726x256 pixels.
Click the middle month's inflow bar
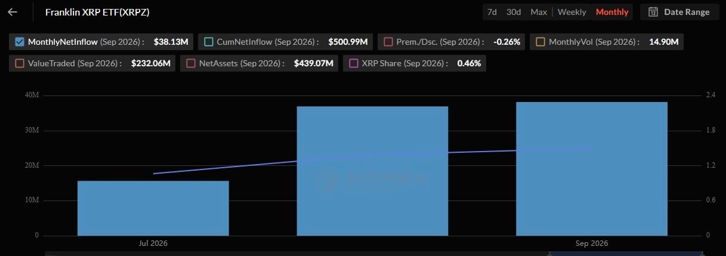pyautogui.click(x=372, y=171)
